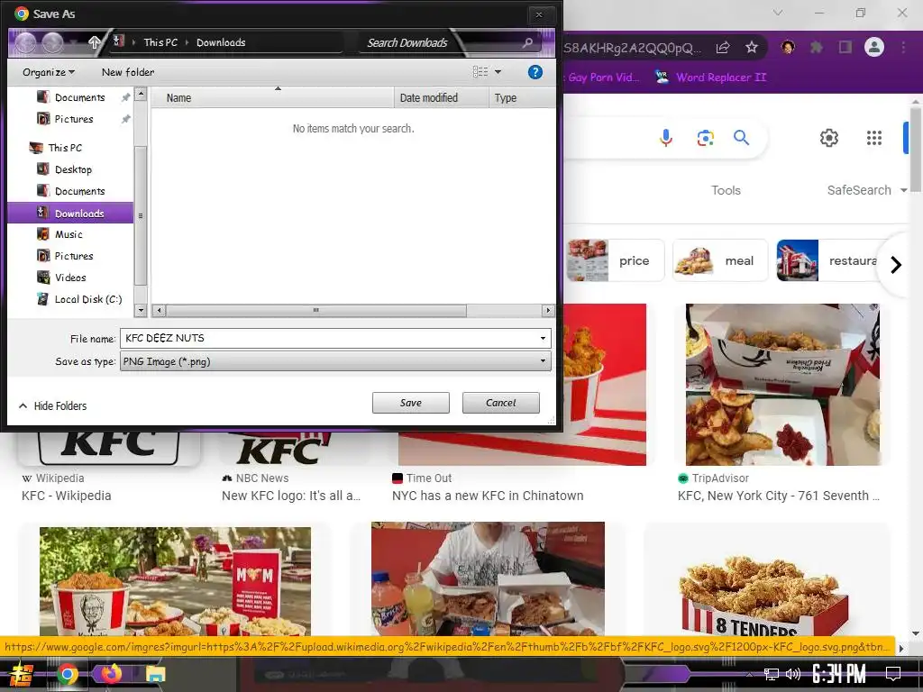Screen dimensions: 923x692
Task: Bookmark this page with the star icon
Action: [752, 47]
